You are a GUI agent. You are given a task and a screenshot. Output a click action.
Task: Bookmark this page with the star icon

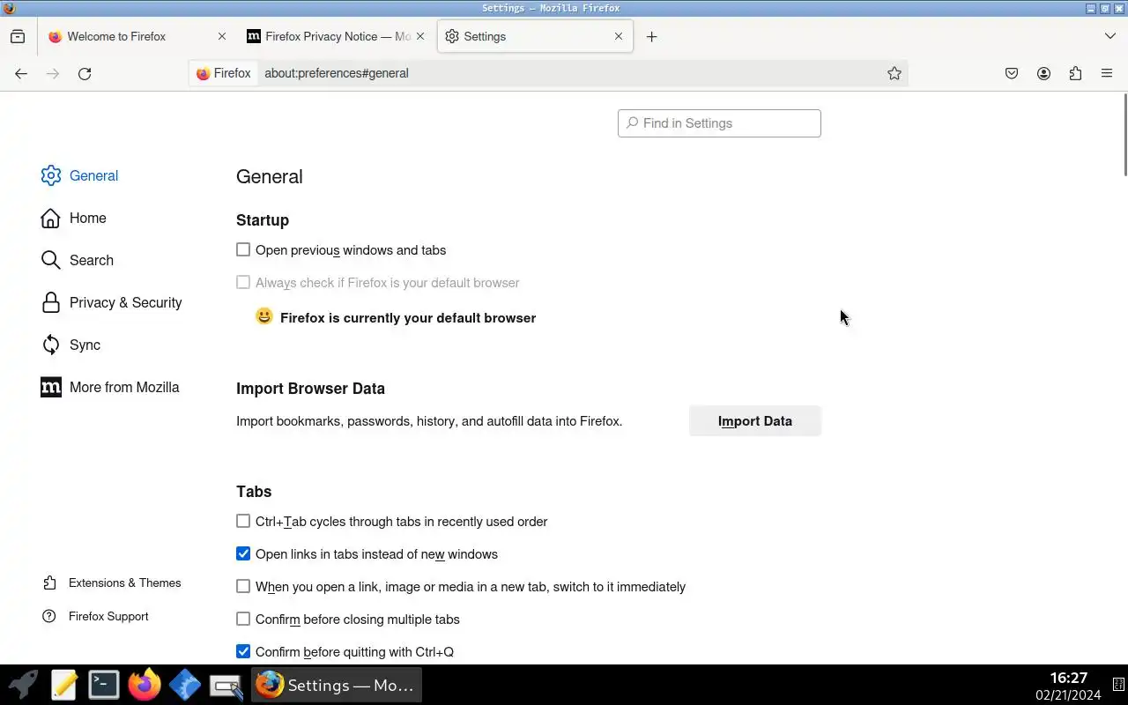coord(894,74)
